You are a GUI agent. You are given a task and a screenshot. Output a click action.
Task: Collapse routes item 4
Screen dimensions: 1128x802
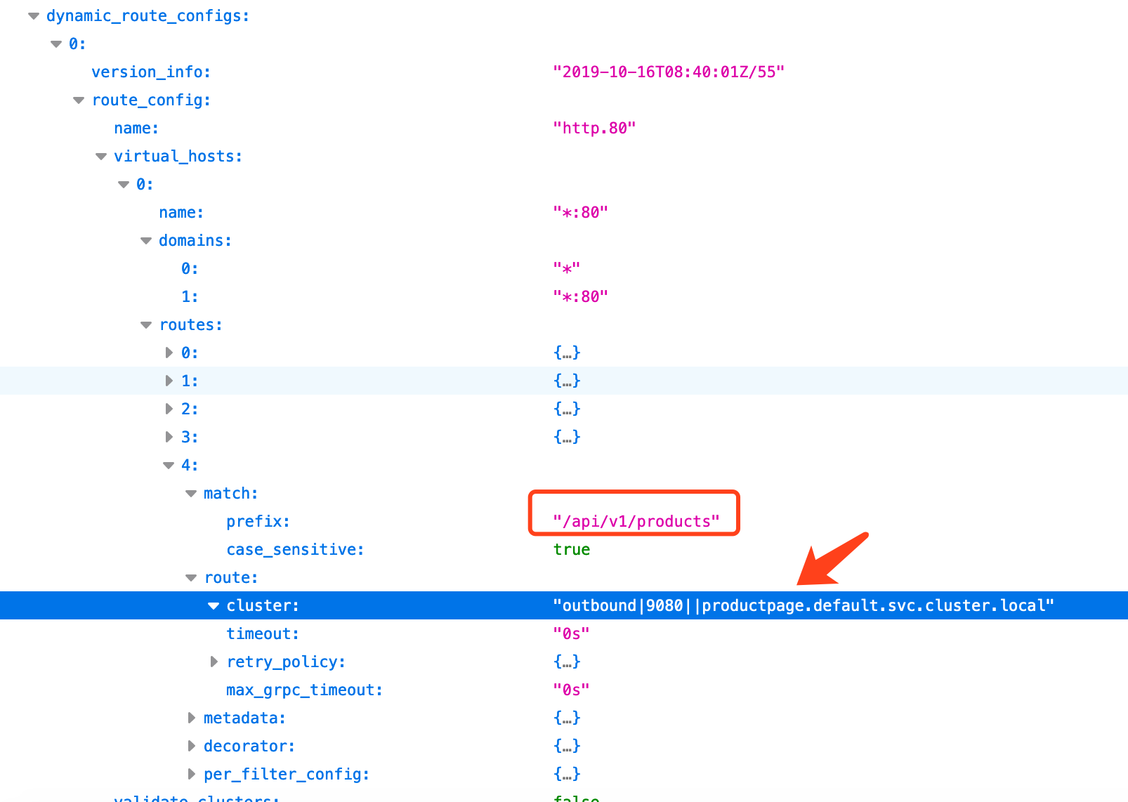[169, 466]
